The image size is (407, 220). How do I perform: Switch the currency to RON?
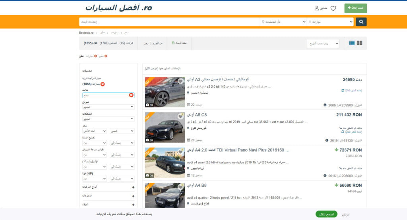click(x=146, y=43)
